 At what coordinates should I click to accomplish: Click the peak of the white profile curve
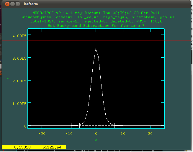pos(96,49)
